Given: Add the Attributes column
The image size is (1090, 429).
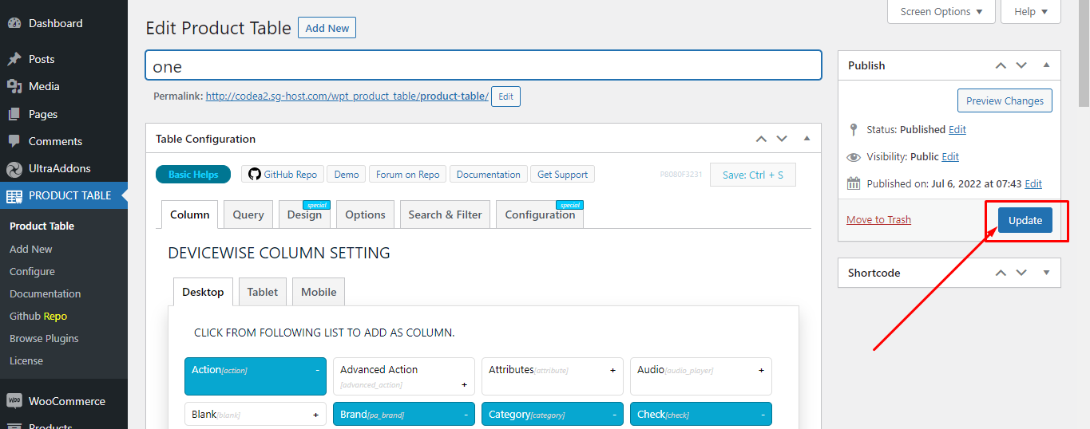Looking at the screenshot, I should [612, 370].
